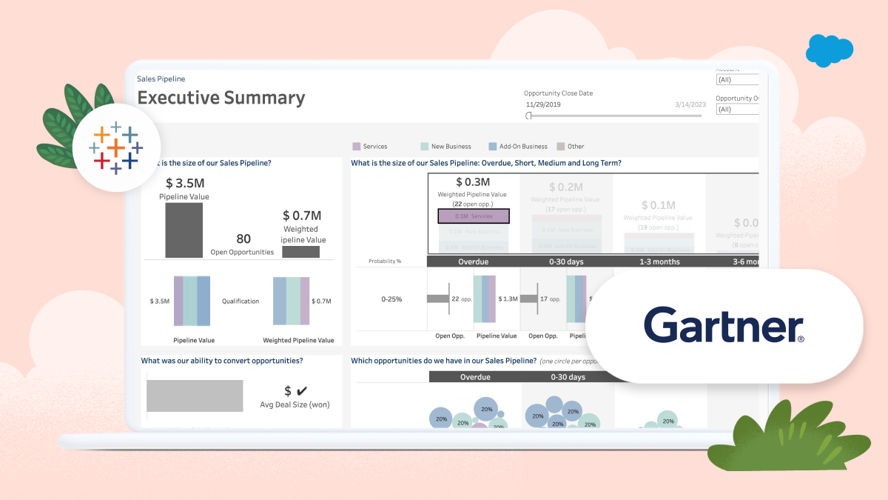Open the Account (All) filter dropdown
Viewport: 888px width, 500px height.
tap(737, 78)
